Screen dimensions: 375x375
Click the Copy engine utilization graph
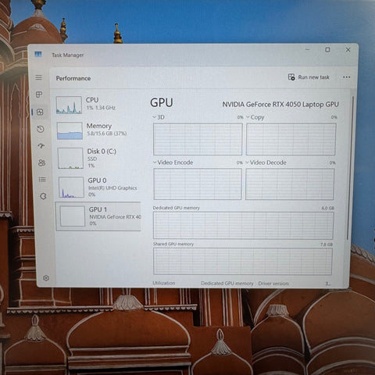click(291, 139)
